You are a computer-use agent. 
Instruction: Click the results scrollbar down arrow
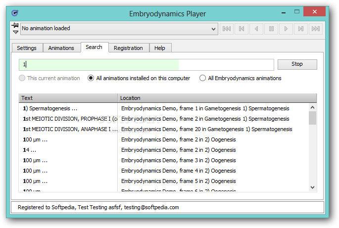click(x=313, y=187)
